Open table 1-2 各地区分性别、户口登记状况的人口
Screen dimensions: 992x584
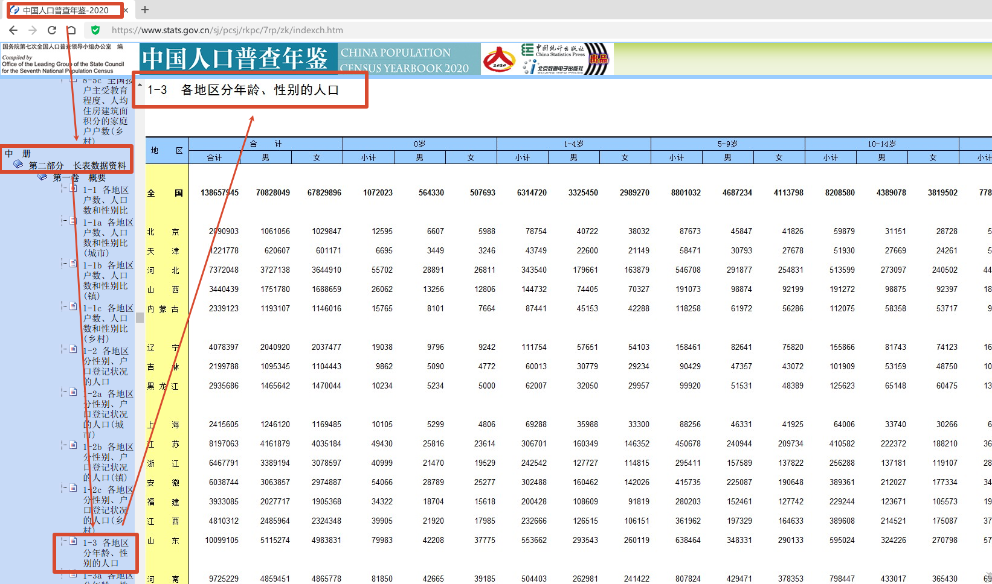click(106, 366)
